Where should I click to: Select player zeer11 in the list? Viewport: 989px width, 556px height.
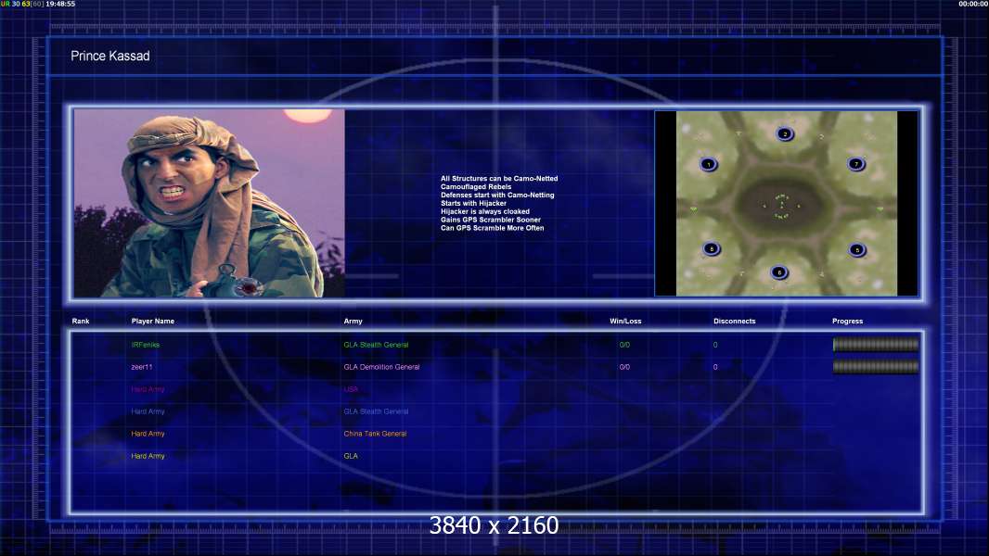click(x=142, y=367)
